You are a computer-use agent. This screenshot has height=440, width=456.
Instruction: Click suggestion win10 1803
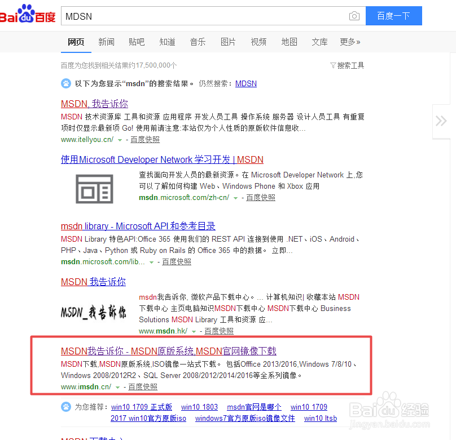200,407
